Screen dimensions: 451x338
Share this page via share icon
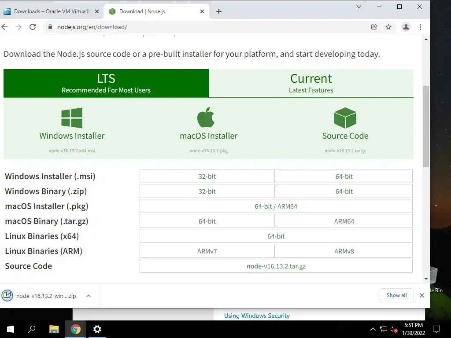click(374, 27)
